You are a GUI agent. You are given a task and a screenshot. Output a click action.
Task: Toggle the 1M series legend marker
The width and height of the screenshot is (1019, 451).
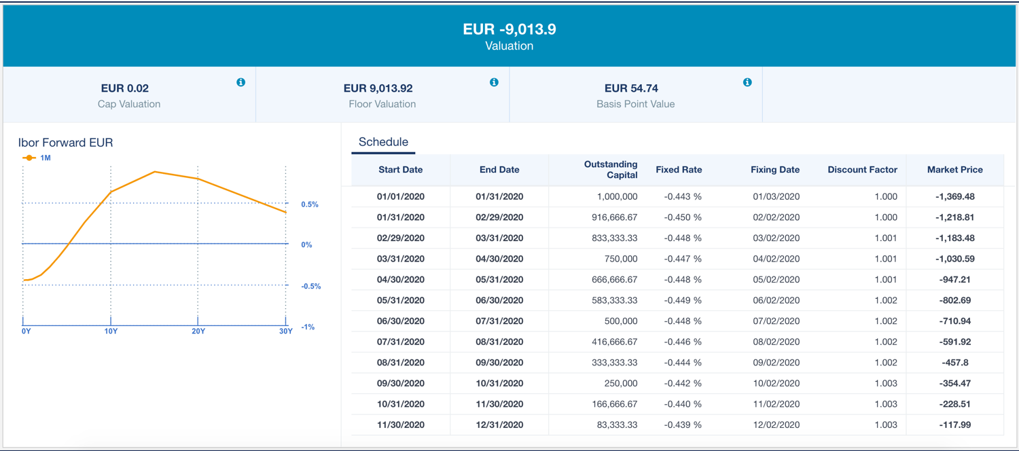coord(29,158)
